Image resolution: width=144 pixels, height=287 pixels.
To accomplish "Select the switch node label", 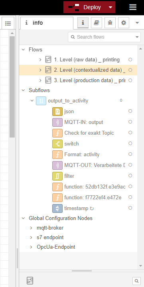I will point(71,143).
